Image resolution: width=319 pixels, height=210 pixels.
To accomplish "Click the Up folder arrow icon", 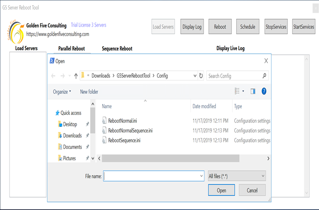I will [76, 76].
